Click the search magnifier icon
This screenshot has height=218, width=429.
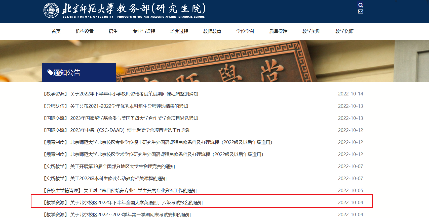coord(361,5)
